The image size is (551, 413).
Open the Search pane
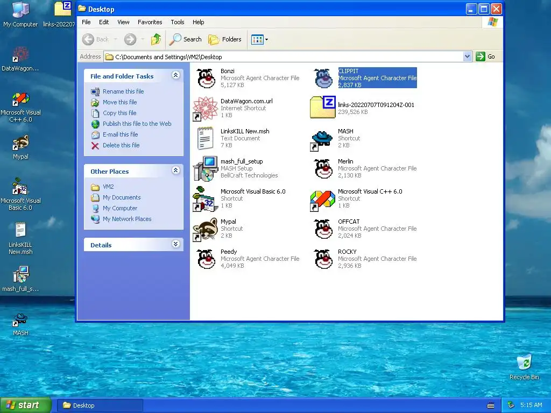coord(185,39)
